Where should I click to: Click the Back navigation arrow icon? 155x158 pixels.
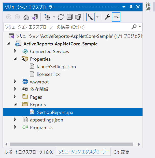(9, 17)
